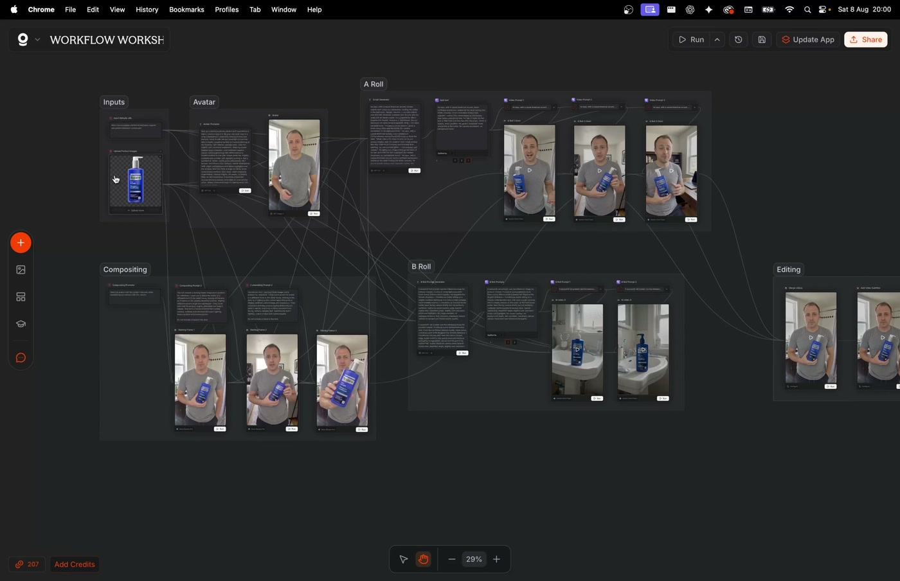Click the macOS Spotlight search icon
The width and height of the screenshot is (900, 581).
tap(807, 10)
